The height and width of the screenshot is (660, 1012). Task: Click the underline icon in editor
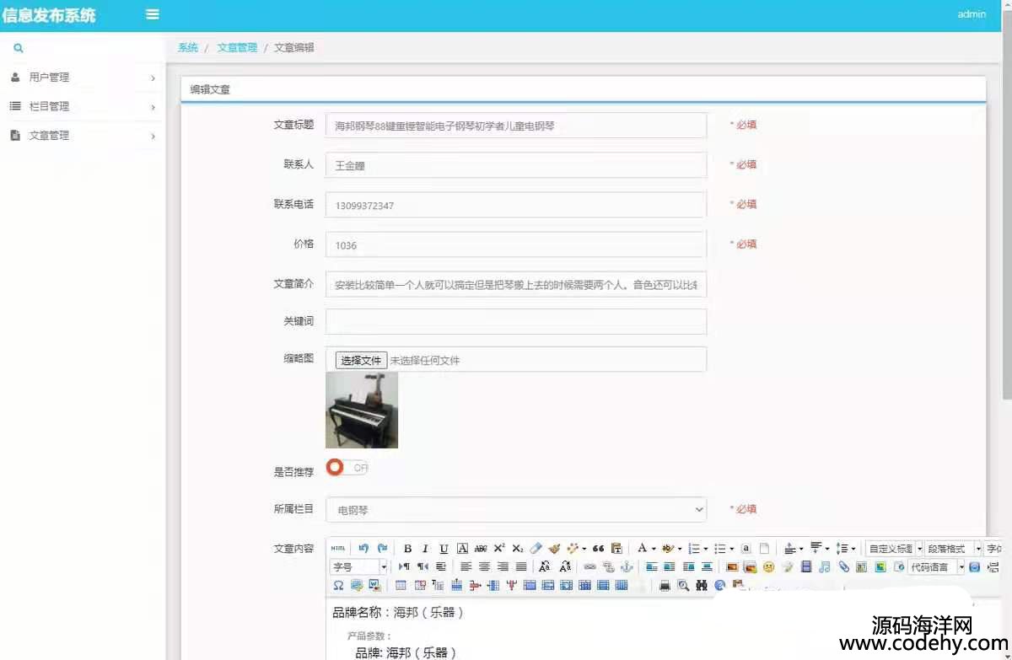pos(444,549)
